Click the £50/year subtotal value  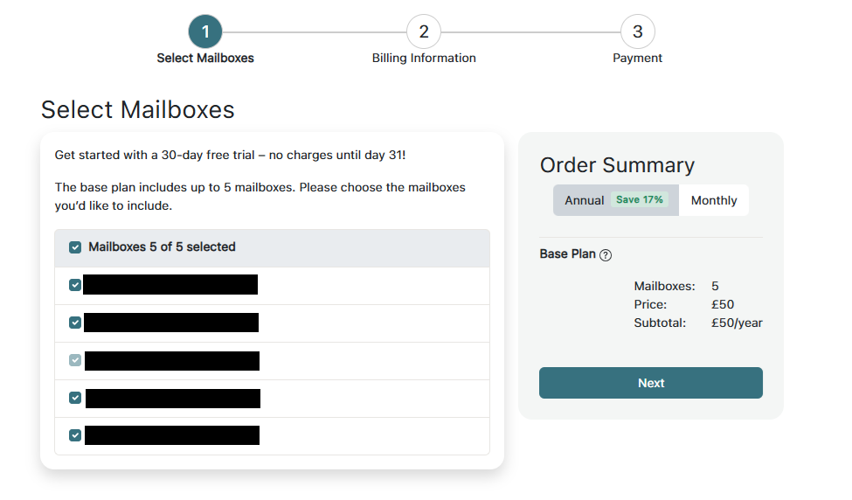coord(737,323)
